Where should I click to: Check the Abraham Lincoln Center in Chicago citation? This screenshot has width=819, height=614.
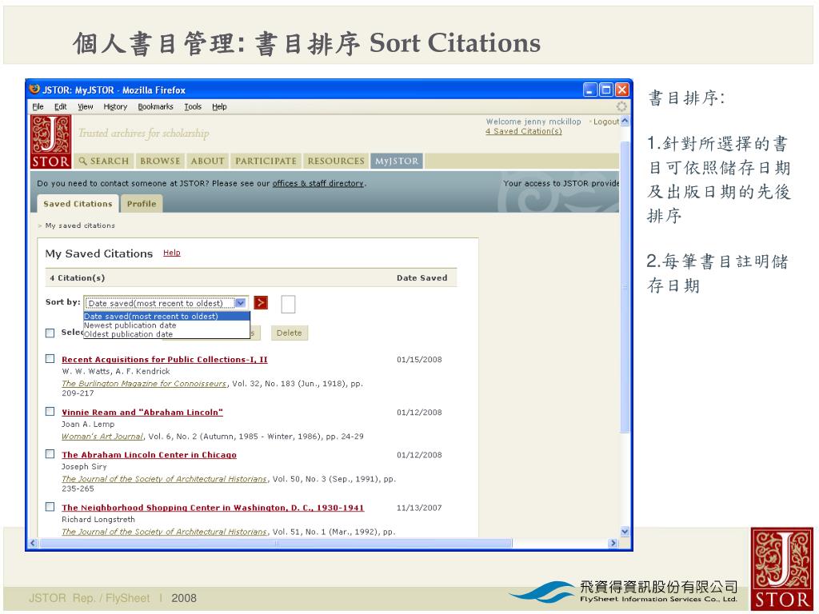(50, 454)
